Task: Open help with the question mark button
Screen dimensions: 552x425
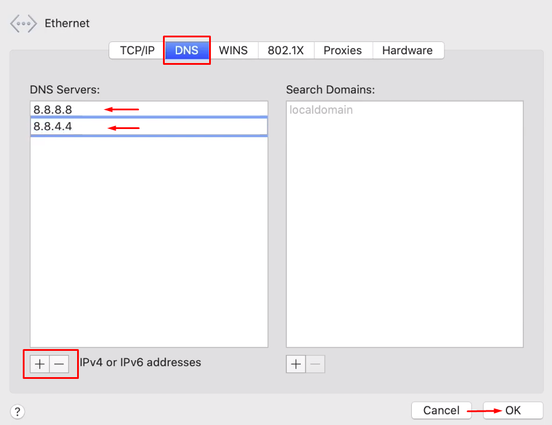Action: point(18,411)
